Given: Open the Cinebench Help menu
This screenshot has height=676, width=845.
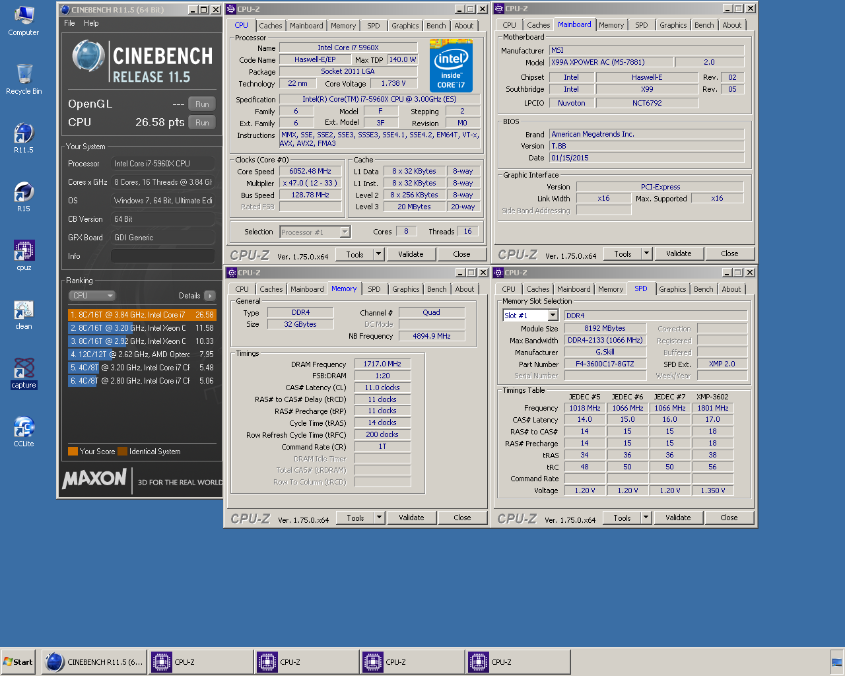Looking at the screenshot, I should click(91, 23).
